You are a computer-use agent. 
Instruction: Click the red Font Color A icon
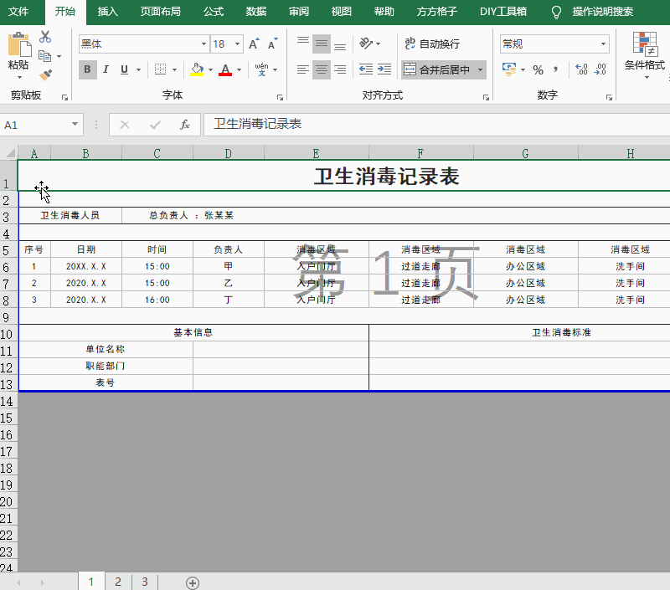click(225, 69)
